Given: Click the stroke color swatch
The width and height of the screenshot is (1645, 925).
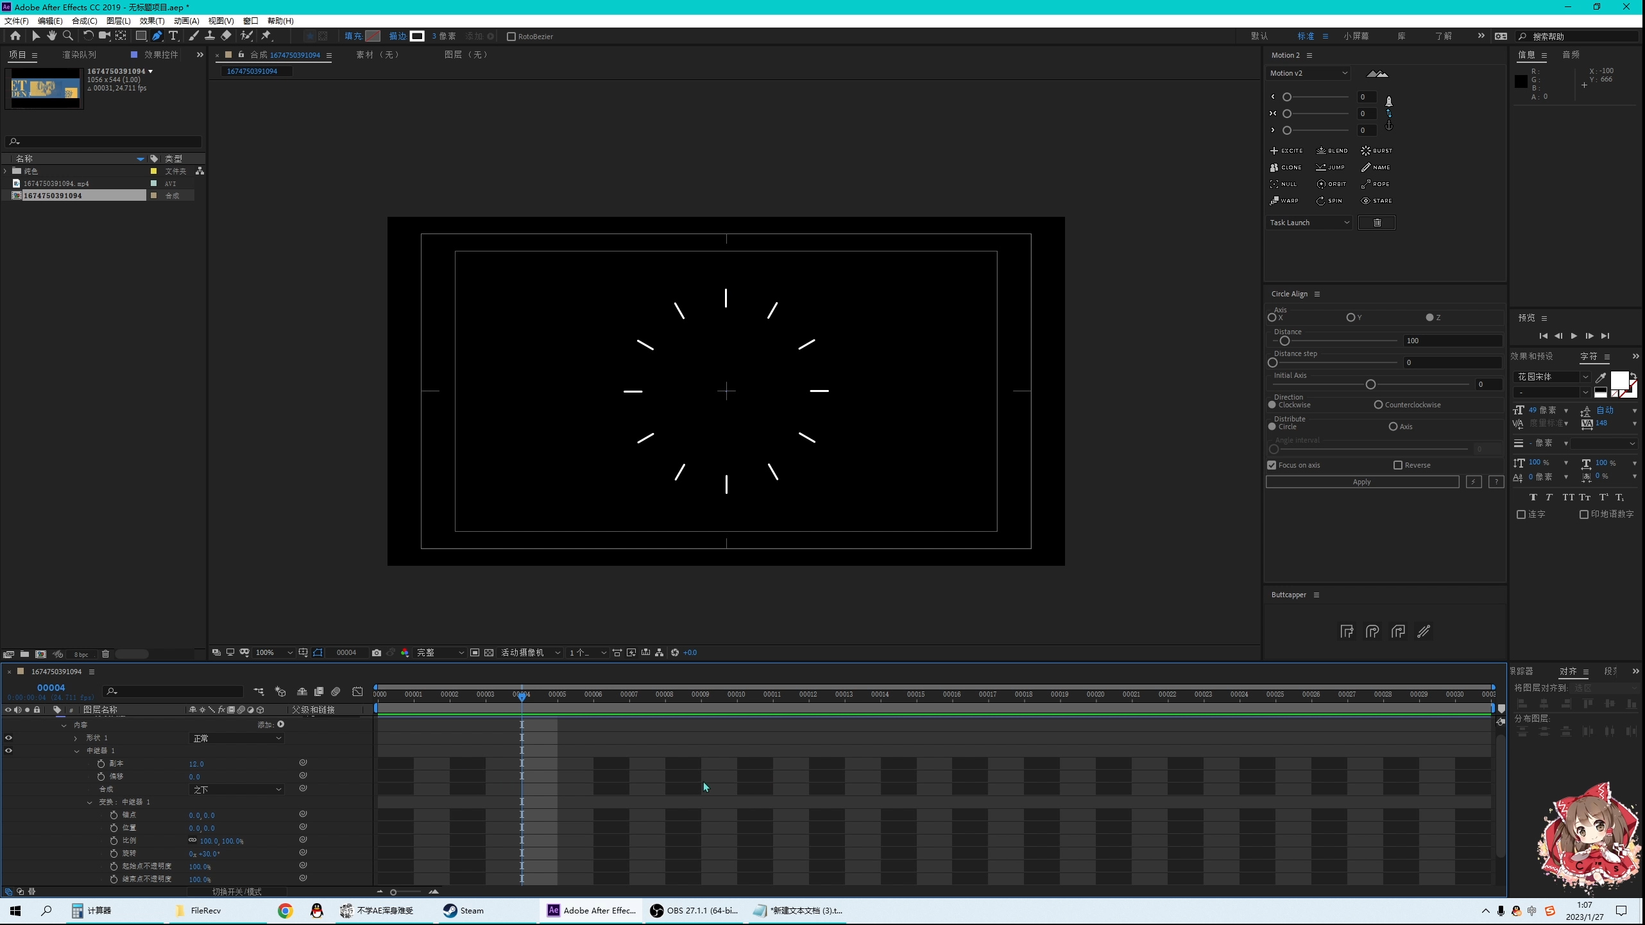Looking at the screenshot, I should [417, 36].
